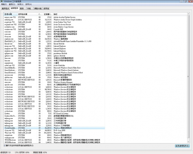Select the War3.exe process row
This screenshot has width=193, height=154.
(10, 133)
